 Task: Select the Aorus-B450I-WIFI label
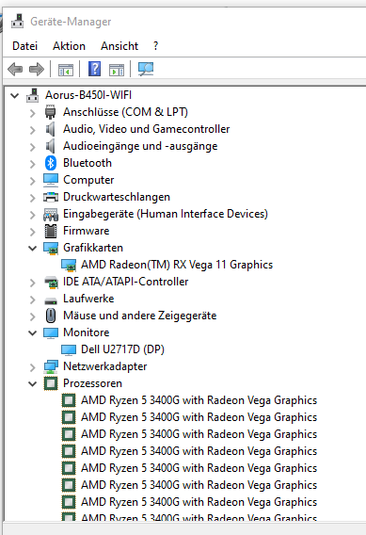coord(88,95)
